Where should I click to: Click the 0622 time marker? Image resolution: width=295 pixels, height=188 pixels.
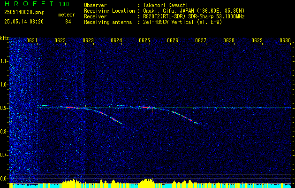[60, 40]
